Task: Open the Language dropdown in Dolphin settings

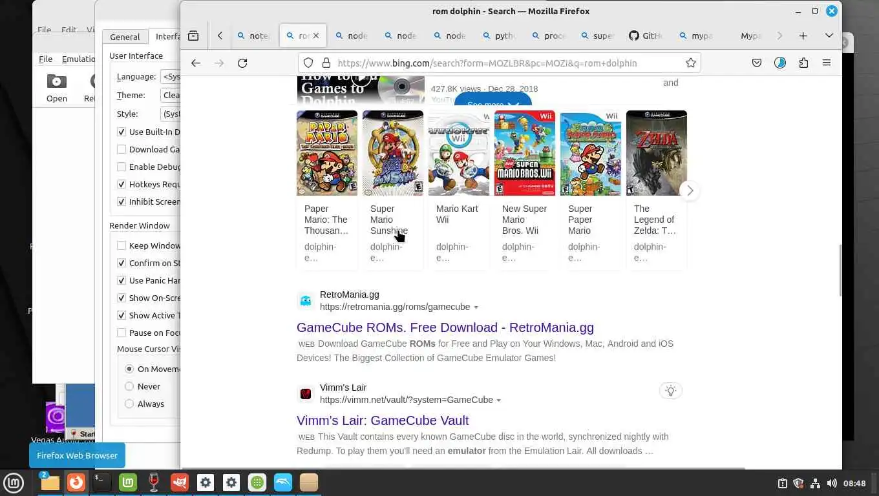Action: point(170,76)
